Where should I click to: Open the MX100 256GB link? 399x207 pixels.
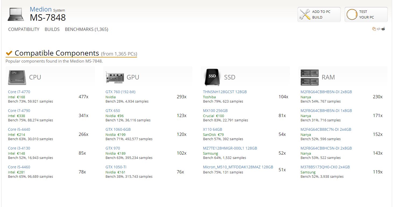(215, 111)
